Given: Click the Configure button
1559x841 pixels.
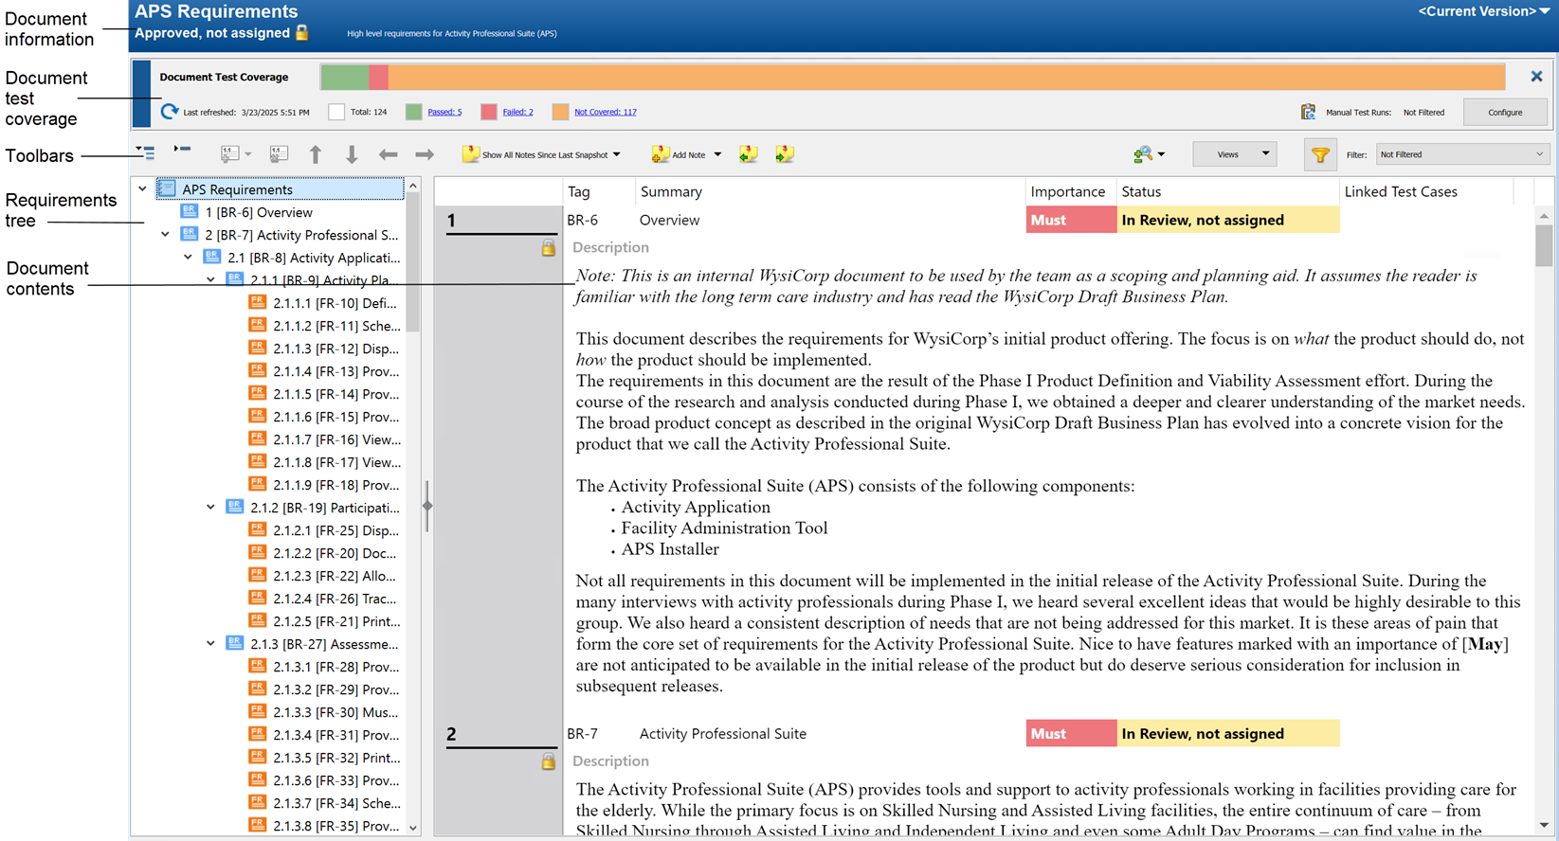Looking at the screenshot, I should pos(1504,112).
